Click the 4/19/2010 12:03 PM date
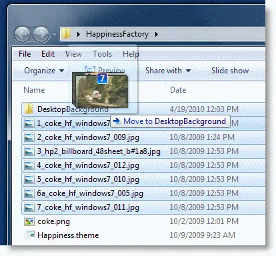Screen dimensions: 276x256 point(204,109)
